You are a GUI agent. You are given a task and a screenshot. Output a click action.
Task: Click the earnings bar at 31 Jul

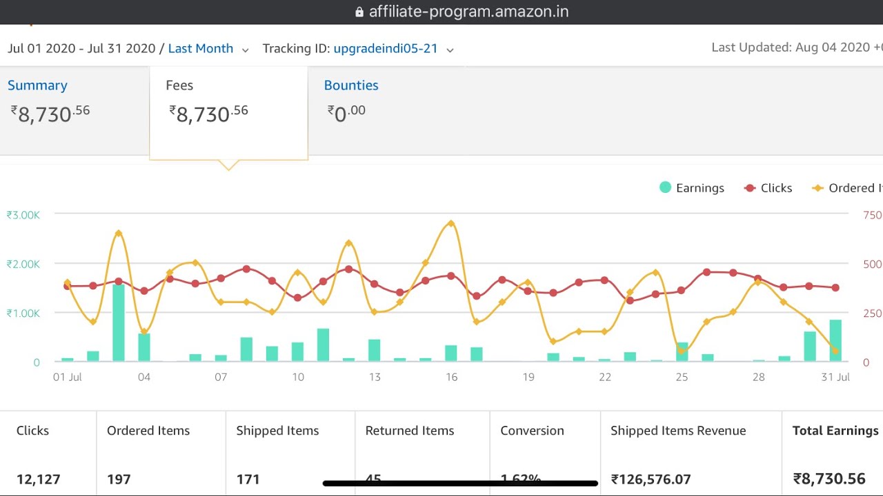pos(835,340)
